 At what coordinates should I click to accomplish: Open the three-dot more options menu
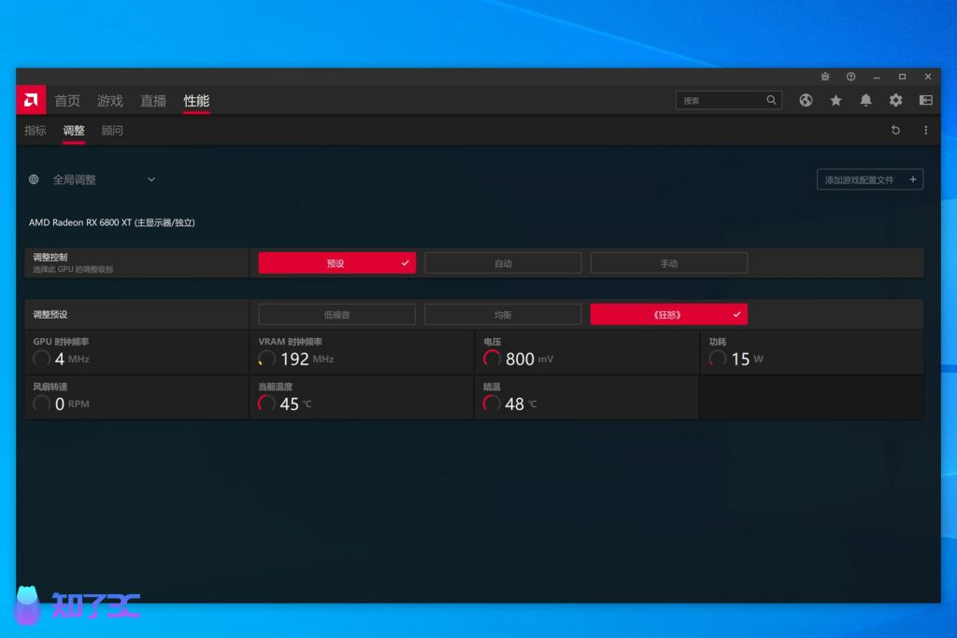(925, 130)
